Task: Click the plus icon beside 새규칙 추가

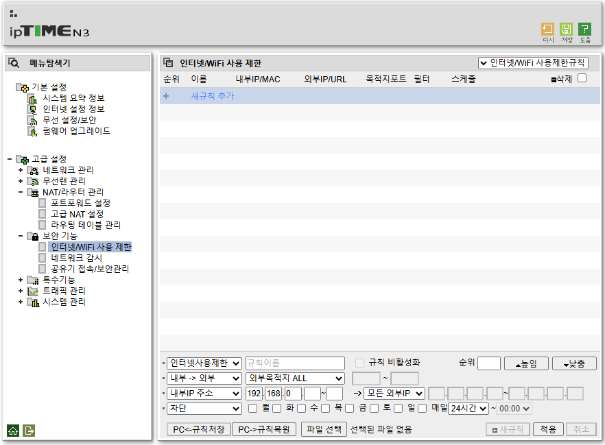Action: [x=166, y=95]
